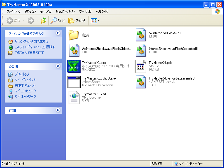Click the Web publish globe icon

coord(11,47)
